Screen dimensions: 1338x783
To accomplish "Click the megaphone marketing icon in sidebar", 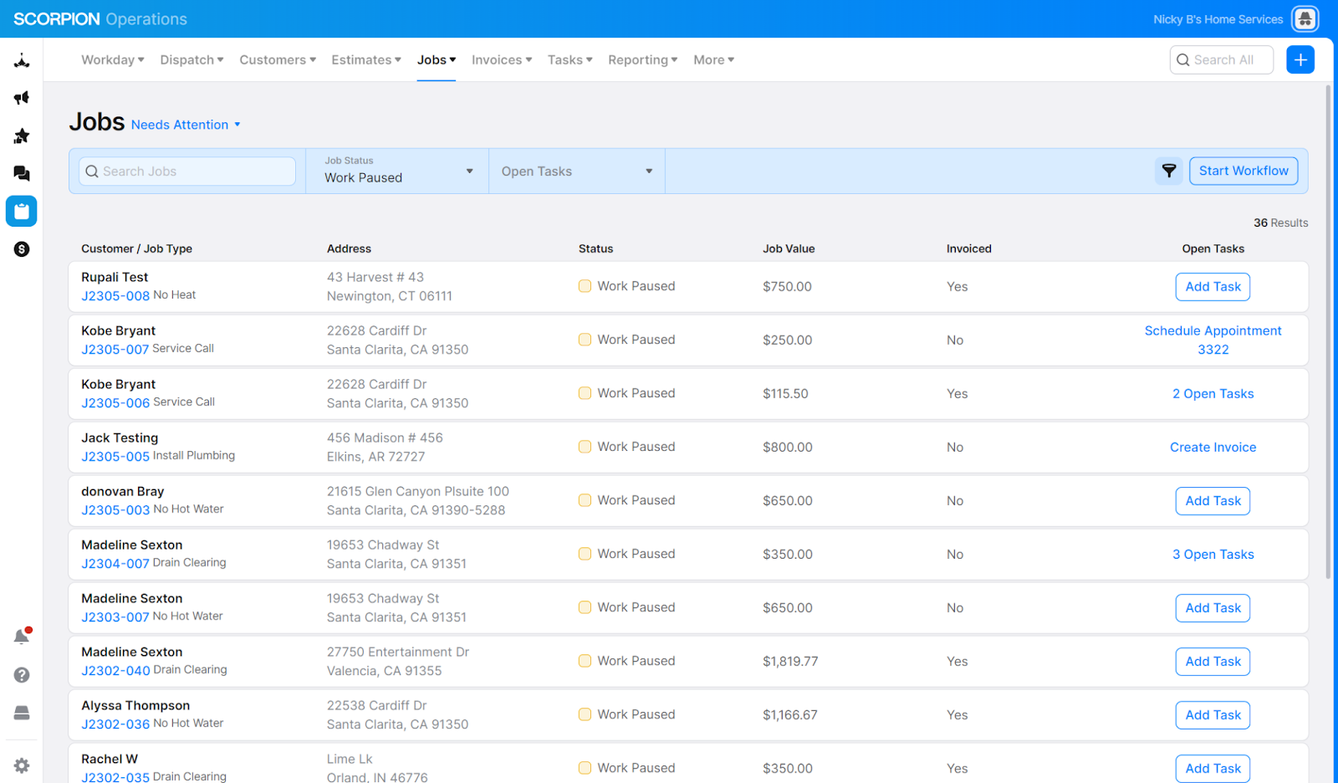I will click(22, 98).
